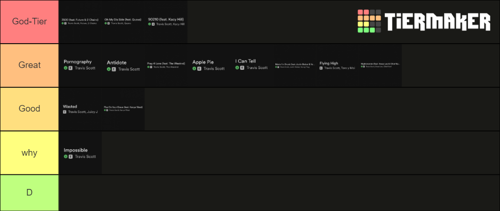This screenshot has height=211, width=500.
Task: Select the Nightcrawler song tile
Action: coord(381,65)
